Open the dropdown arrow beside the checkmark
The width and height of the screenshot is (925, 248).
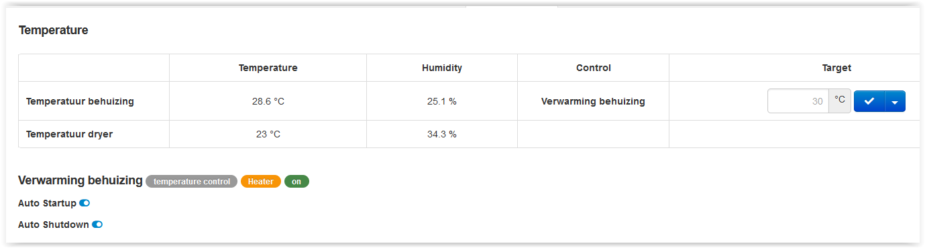pos(895,101)
